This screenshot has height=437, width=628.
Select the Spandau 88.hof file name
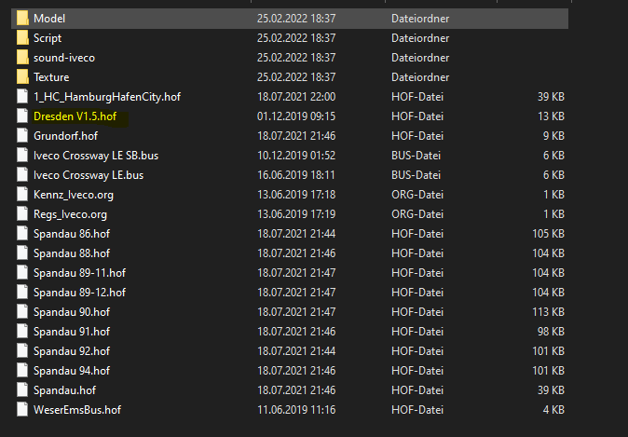(x=71, y=253)
